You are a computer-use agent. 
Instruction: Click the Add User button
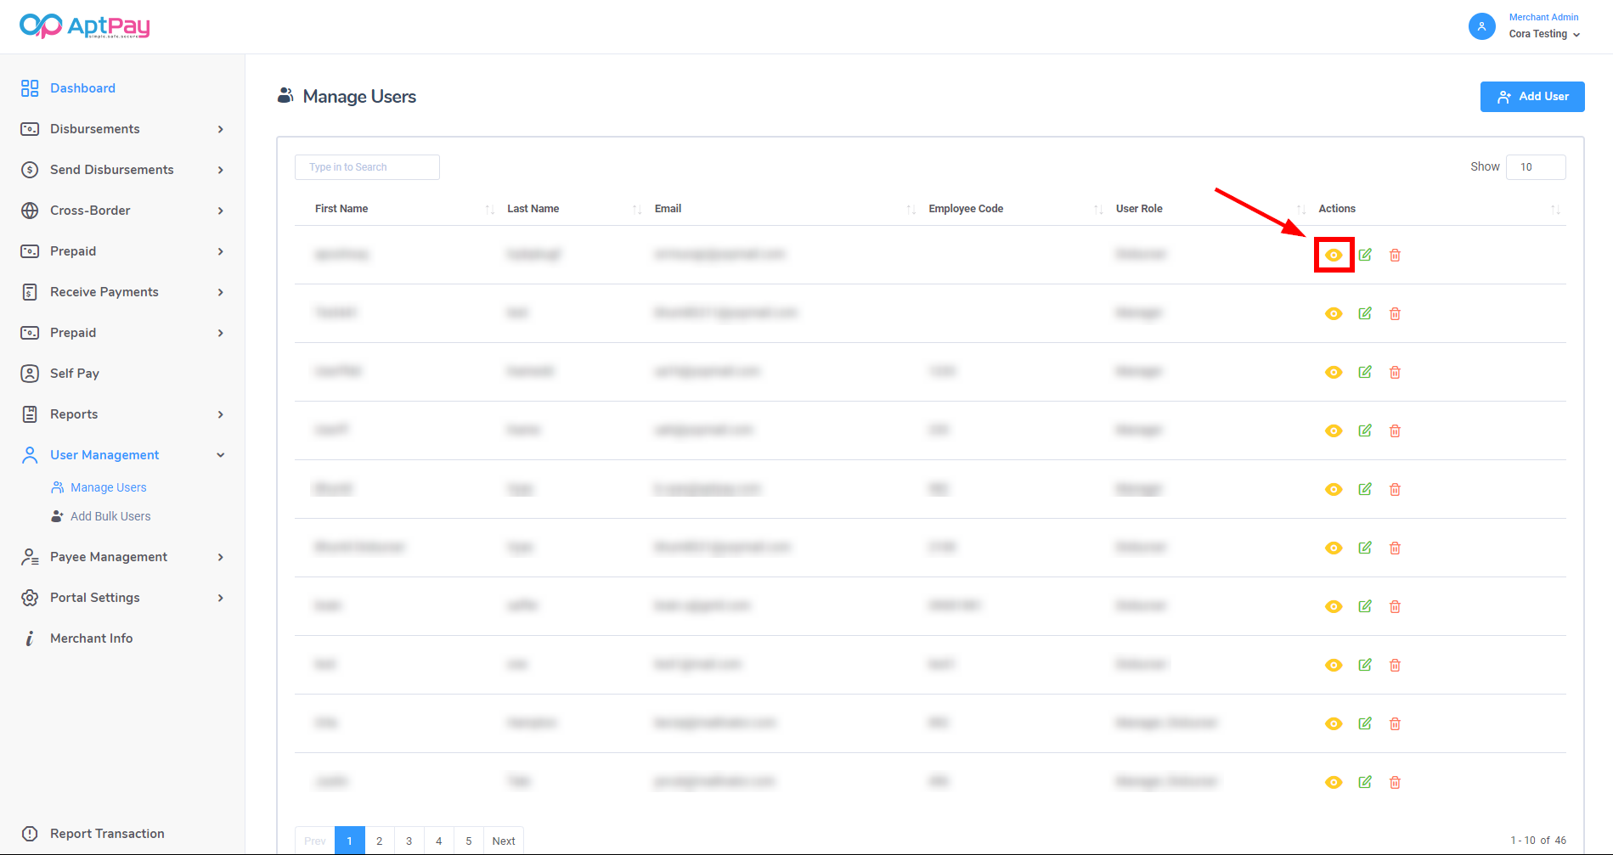click(x=1531, y=97)
